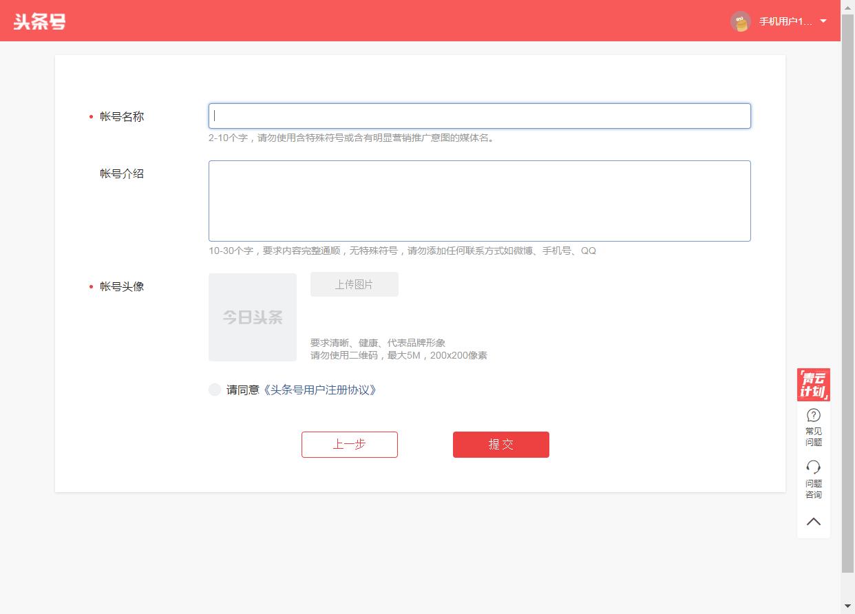The image size is (855, 614).
Task: Open the 头条号用户注册协议 agreement link
Action: pyautogui.click(x=321, y=390)
